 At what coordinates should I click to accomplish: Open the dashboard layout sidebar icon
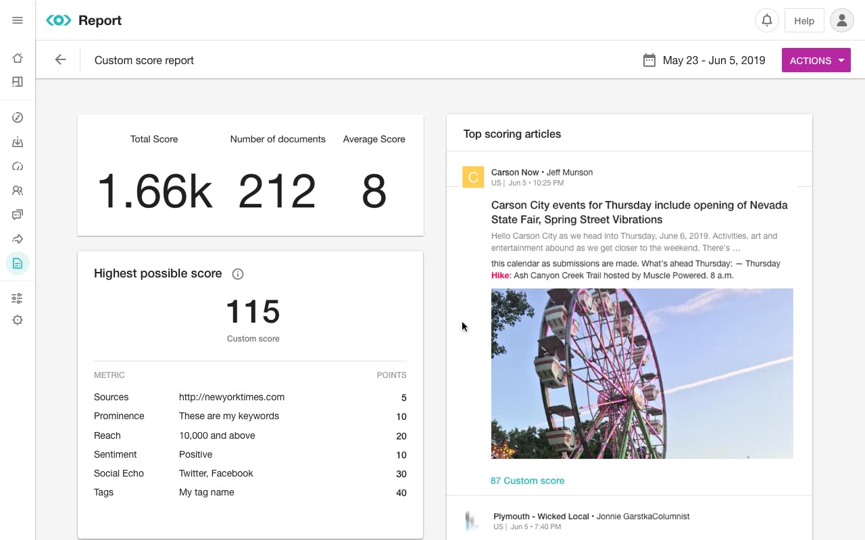[18, 82]
